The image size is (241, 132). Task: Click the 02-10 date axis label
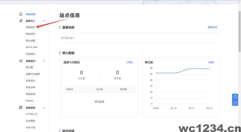point(174,108)
